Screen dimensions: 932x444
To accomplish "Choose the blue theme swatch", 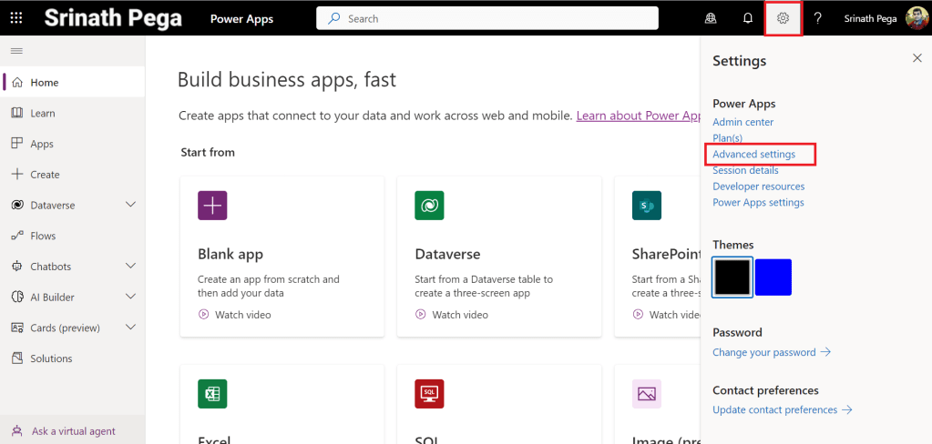I will 773,277.
